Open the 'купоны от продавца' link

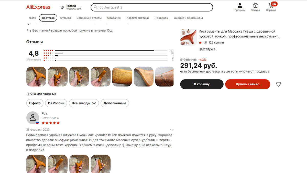tap(254, 72)
